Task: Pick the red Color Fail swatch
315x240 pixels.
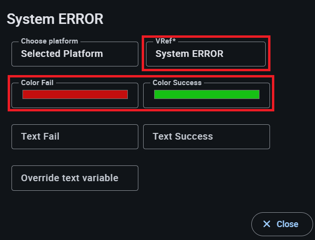Action: coord(75,95)
